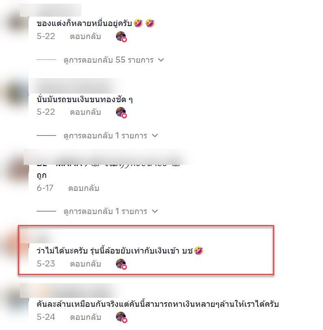Click ตอบกลับ next to the 6-17 date
Screen dimensions: 323x330
click(x=84, y=188)
